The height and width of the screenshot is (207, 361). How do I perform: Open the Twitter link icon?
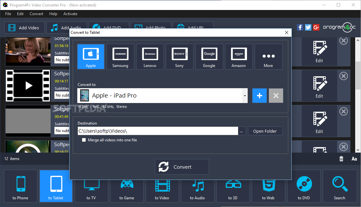[x=308, y=27]
